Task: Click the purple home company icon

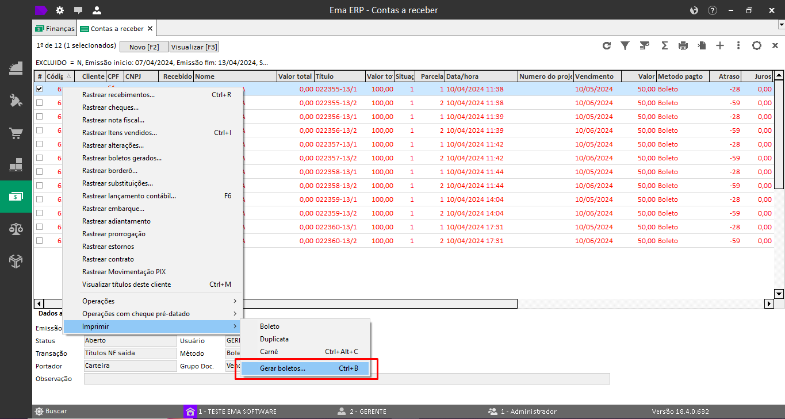Action: tap(190, 412)
